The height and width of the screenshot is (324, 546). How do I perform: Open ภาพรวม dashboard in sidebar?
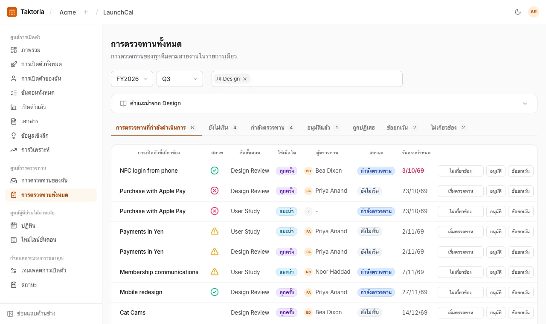(x=51, y=50)
